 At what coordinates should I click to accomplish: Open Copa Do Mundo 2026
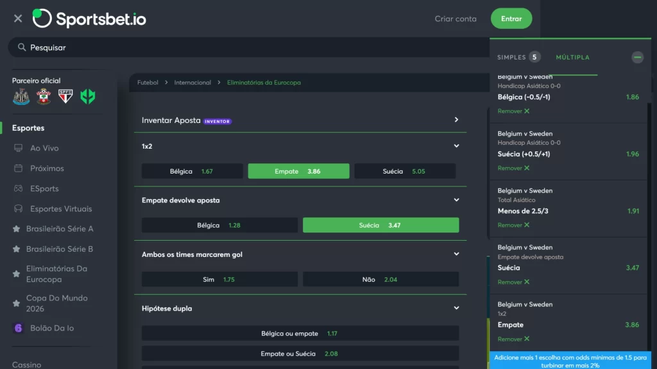(x=56, y=303)
